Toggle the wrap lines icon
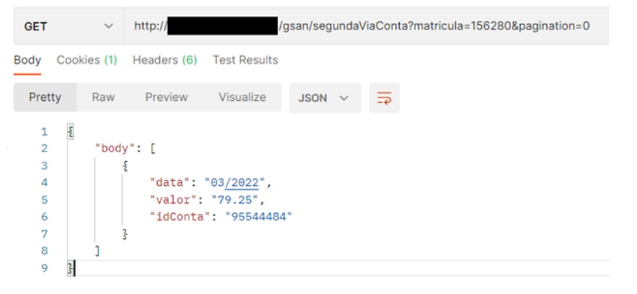This screenshot has height=294, width=637. [x=384, y=98]
